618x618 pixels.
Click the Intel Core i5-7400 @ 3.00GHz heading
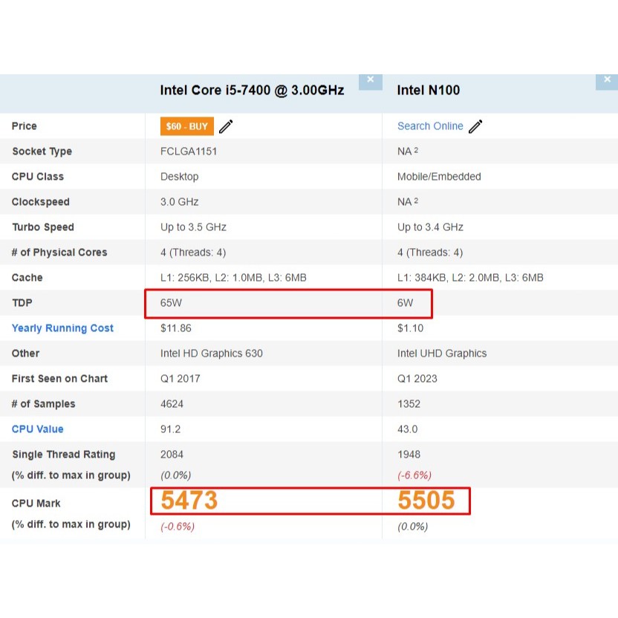tap(252, 91)
